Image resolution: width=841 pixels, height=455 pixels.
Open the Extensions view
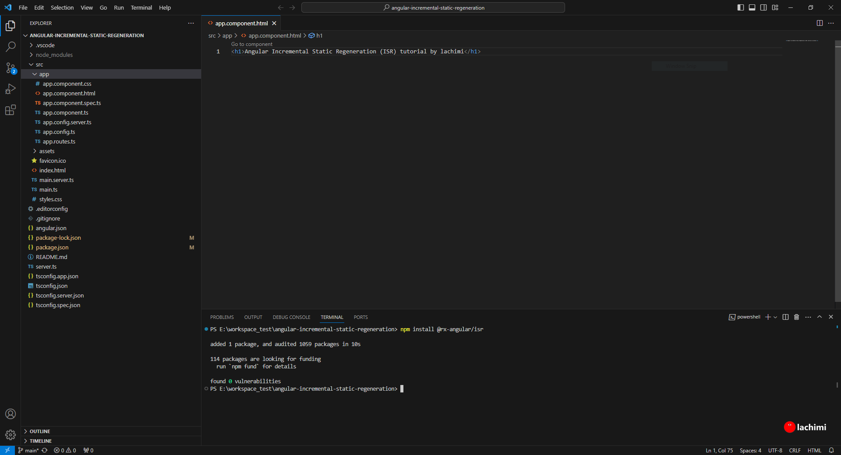click(11, 110)
